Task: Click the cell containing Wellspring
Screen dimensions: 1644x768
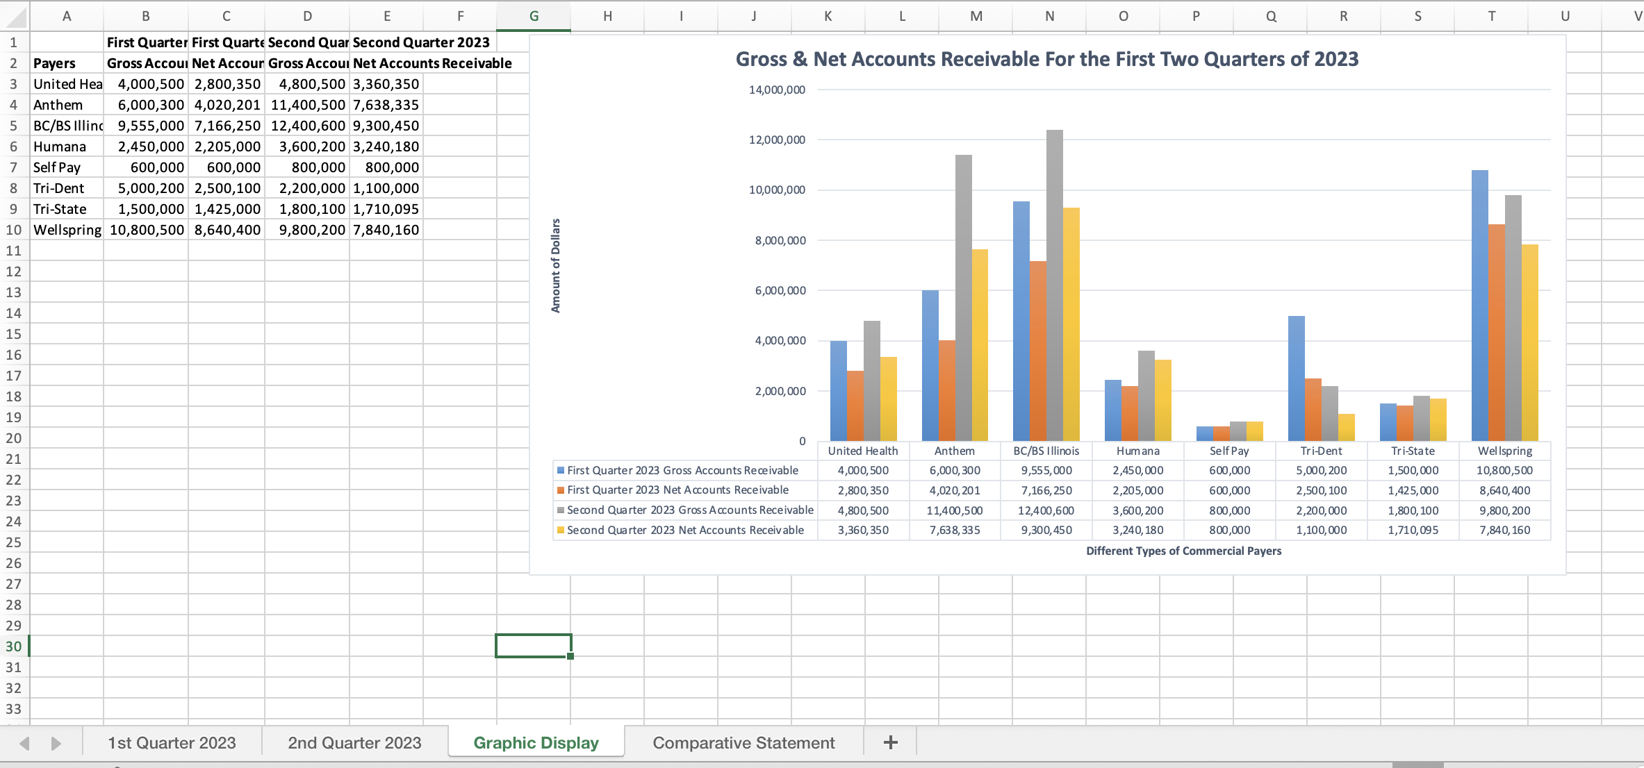Action: click(x=66, y=230)
